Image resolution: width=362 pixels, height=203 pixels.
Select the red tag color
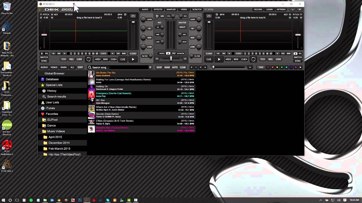pos(268,67)
